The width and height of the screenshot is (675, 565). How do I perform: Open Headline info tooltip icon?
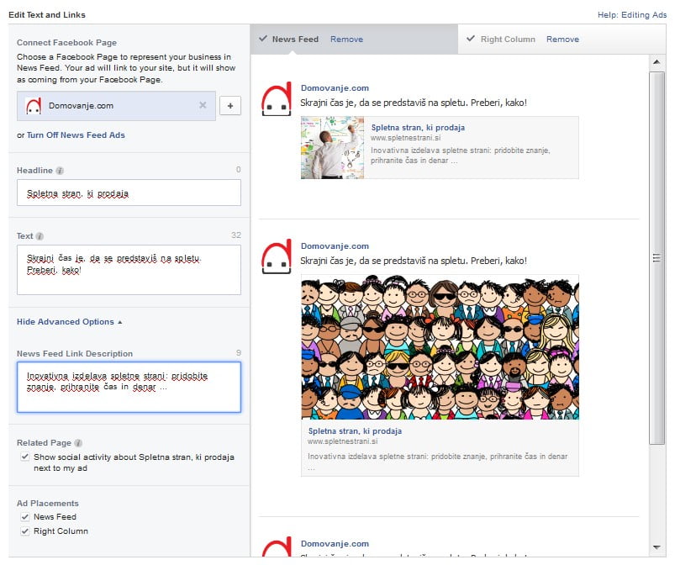tap(60, 171)
